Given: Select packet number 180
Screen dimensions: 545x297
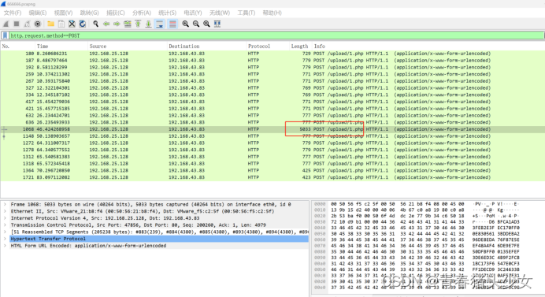Looking at the screenshot, I should (x=272, y=54).
